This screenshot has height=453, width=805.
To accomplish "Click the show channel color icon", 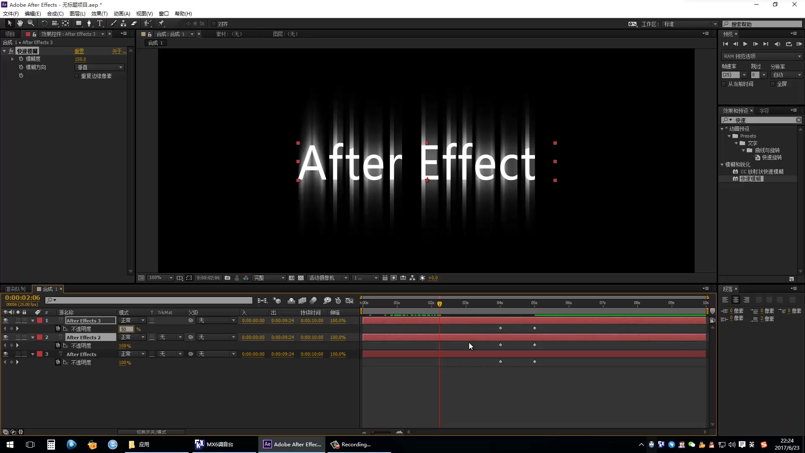I will pos(246,278).
